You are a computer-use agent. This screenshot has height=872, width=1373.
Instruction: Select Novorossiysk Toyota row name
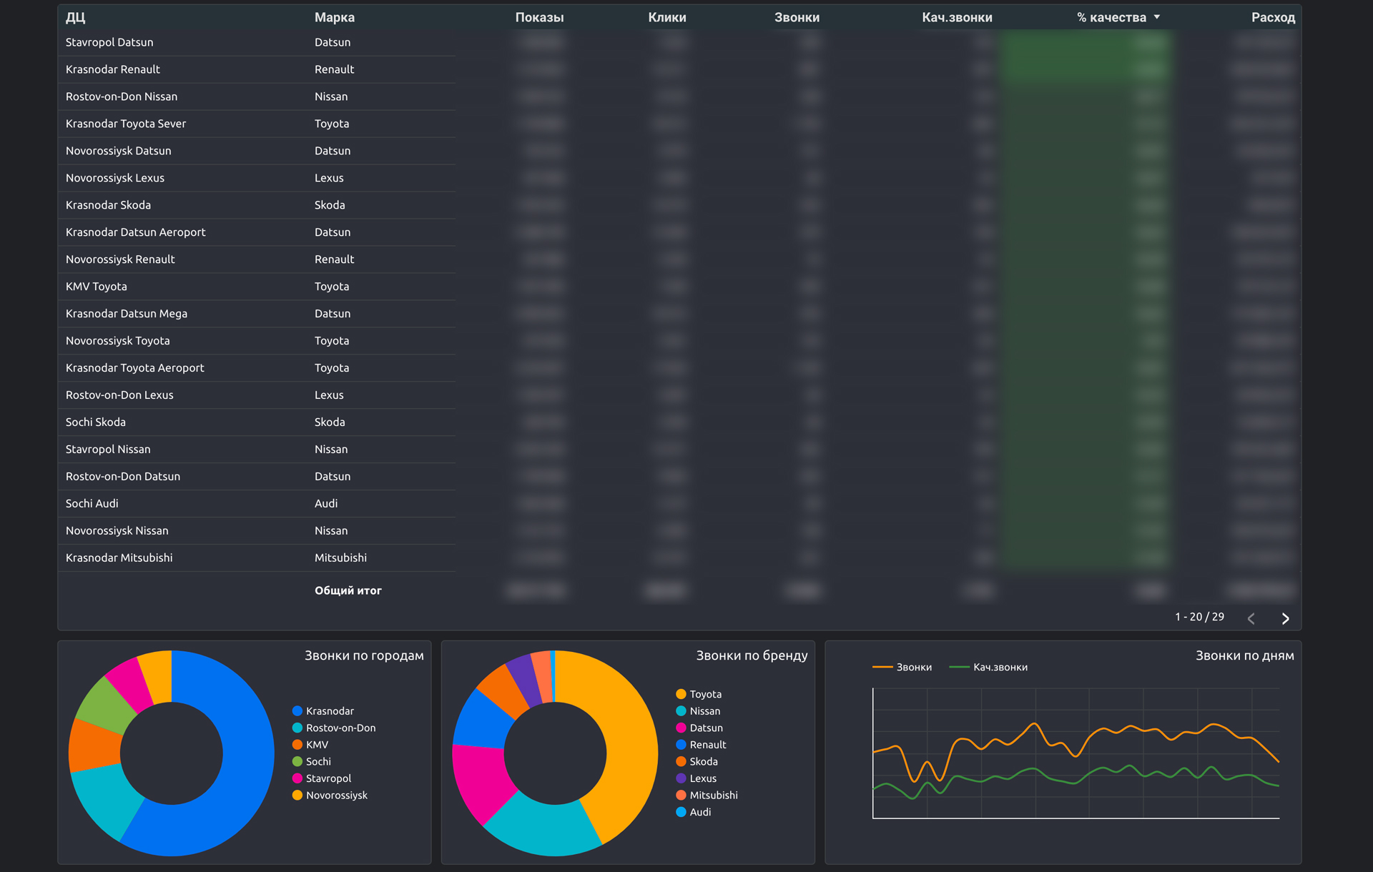click(x=118, y=341)
